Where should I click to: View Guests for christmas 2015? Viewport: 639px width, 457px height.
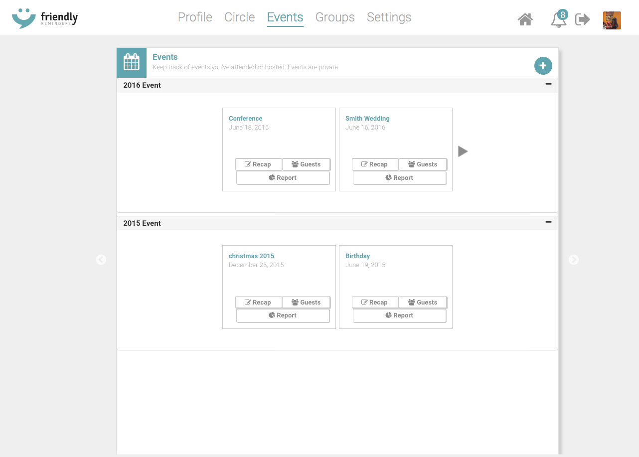click(306, 303)
